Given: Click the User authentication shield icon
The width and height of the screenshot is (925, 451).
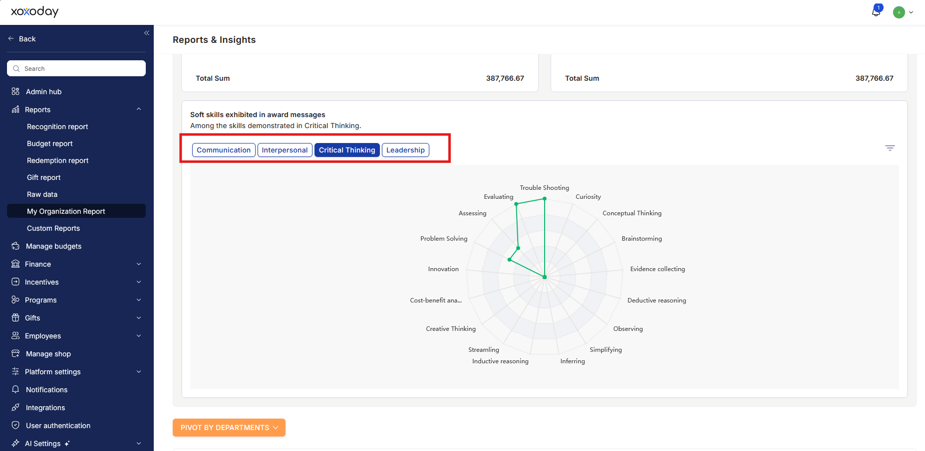Looking at the screenshot, I should (x=15, y=425).
